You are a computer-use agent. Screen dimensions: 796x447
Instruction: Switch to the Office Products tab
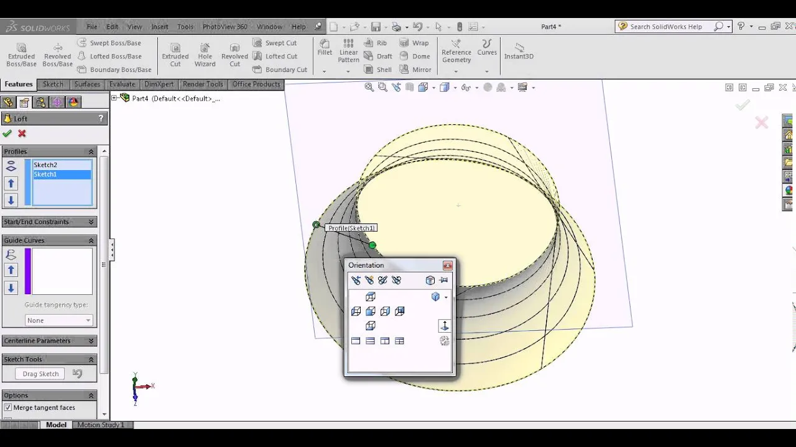tap(256, 84)
